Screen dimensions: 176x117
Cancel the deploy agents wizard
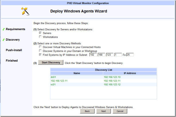(120, 111)
